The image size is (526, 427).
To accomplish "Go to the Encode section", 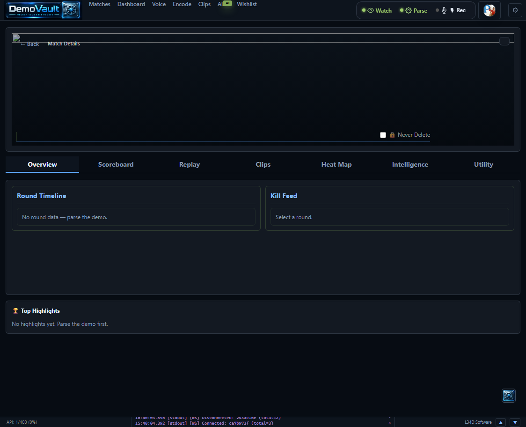I will pyautogui.click(x=182, y=4).
